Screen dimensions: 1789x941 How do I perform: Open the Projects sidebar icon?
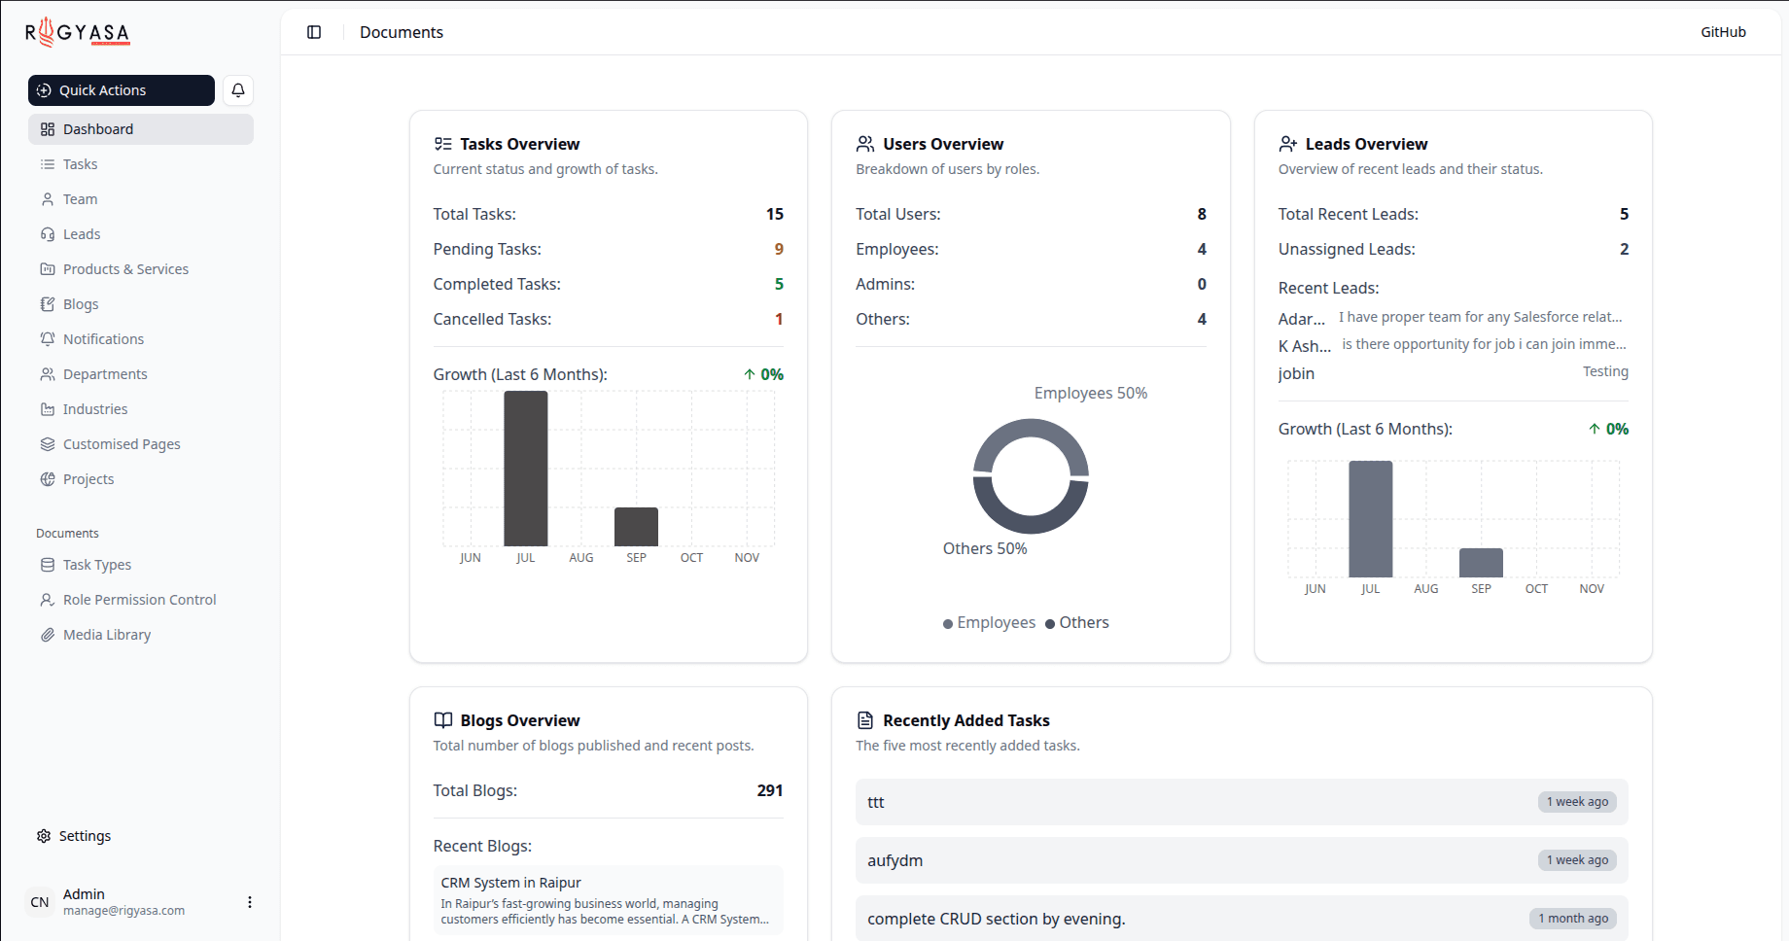[47, 478]
